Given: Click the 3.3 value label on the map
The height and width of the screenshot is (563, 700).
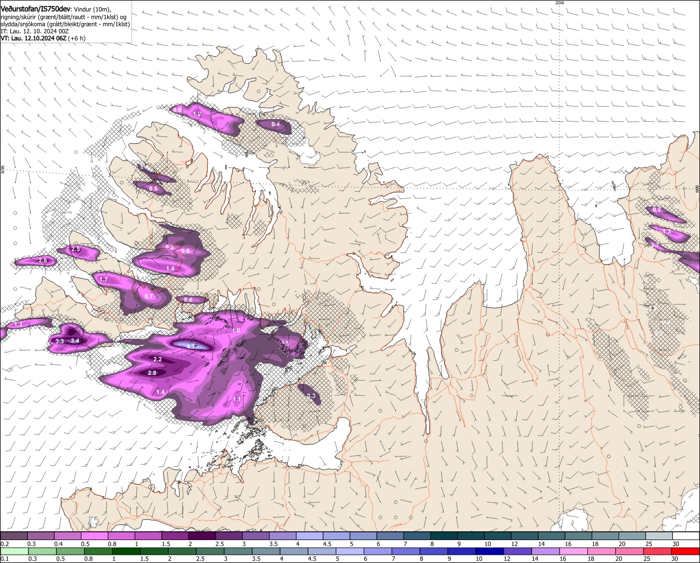Looking at the screenshot, I should (x=60, y=341).
